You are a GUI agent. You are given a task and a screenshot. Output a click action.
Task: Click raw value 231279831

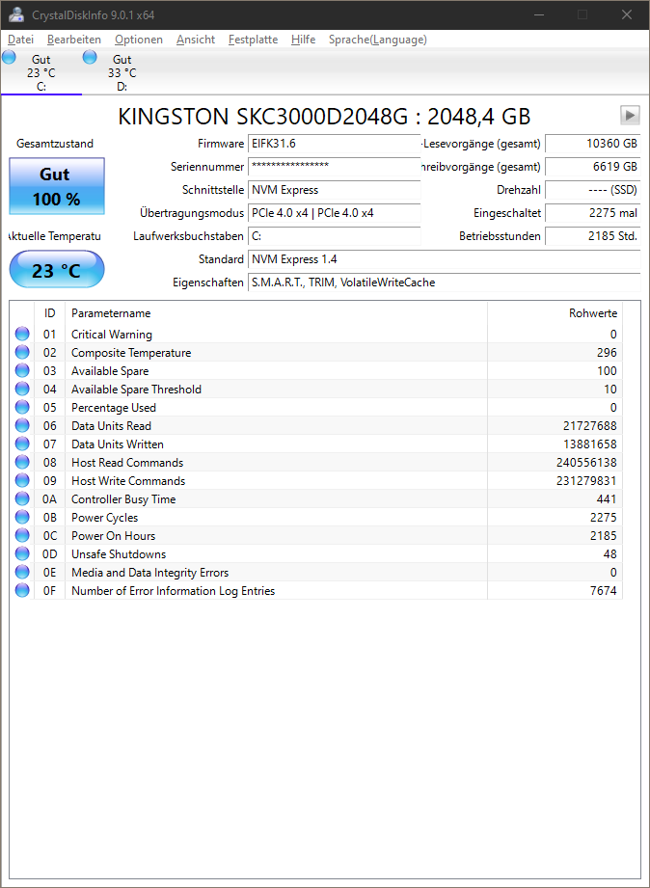[586, 481]
